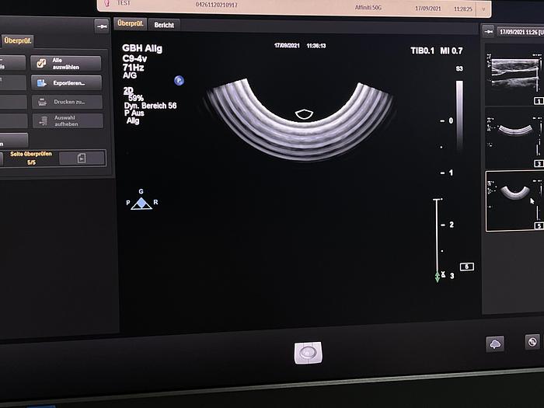Click the S3 label above the grayscale bar
This screenshot has width=544, height=408.
459,68
